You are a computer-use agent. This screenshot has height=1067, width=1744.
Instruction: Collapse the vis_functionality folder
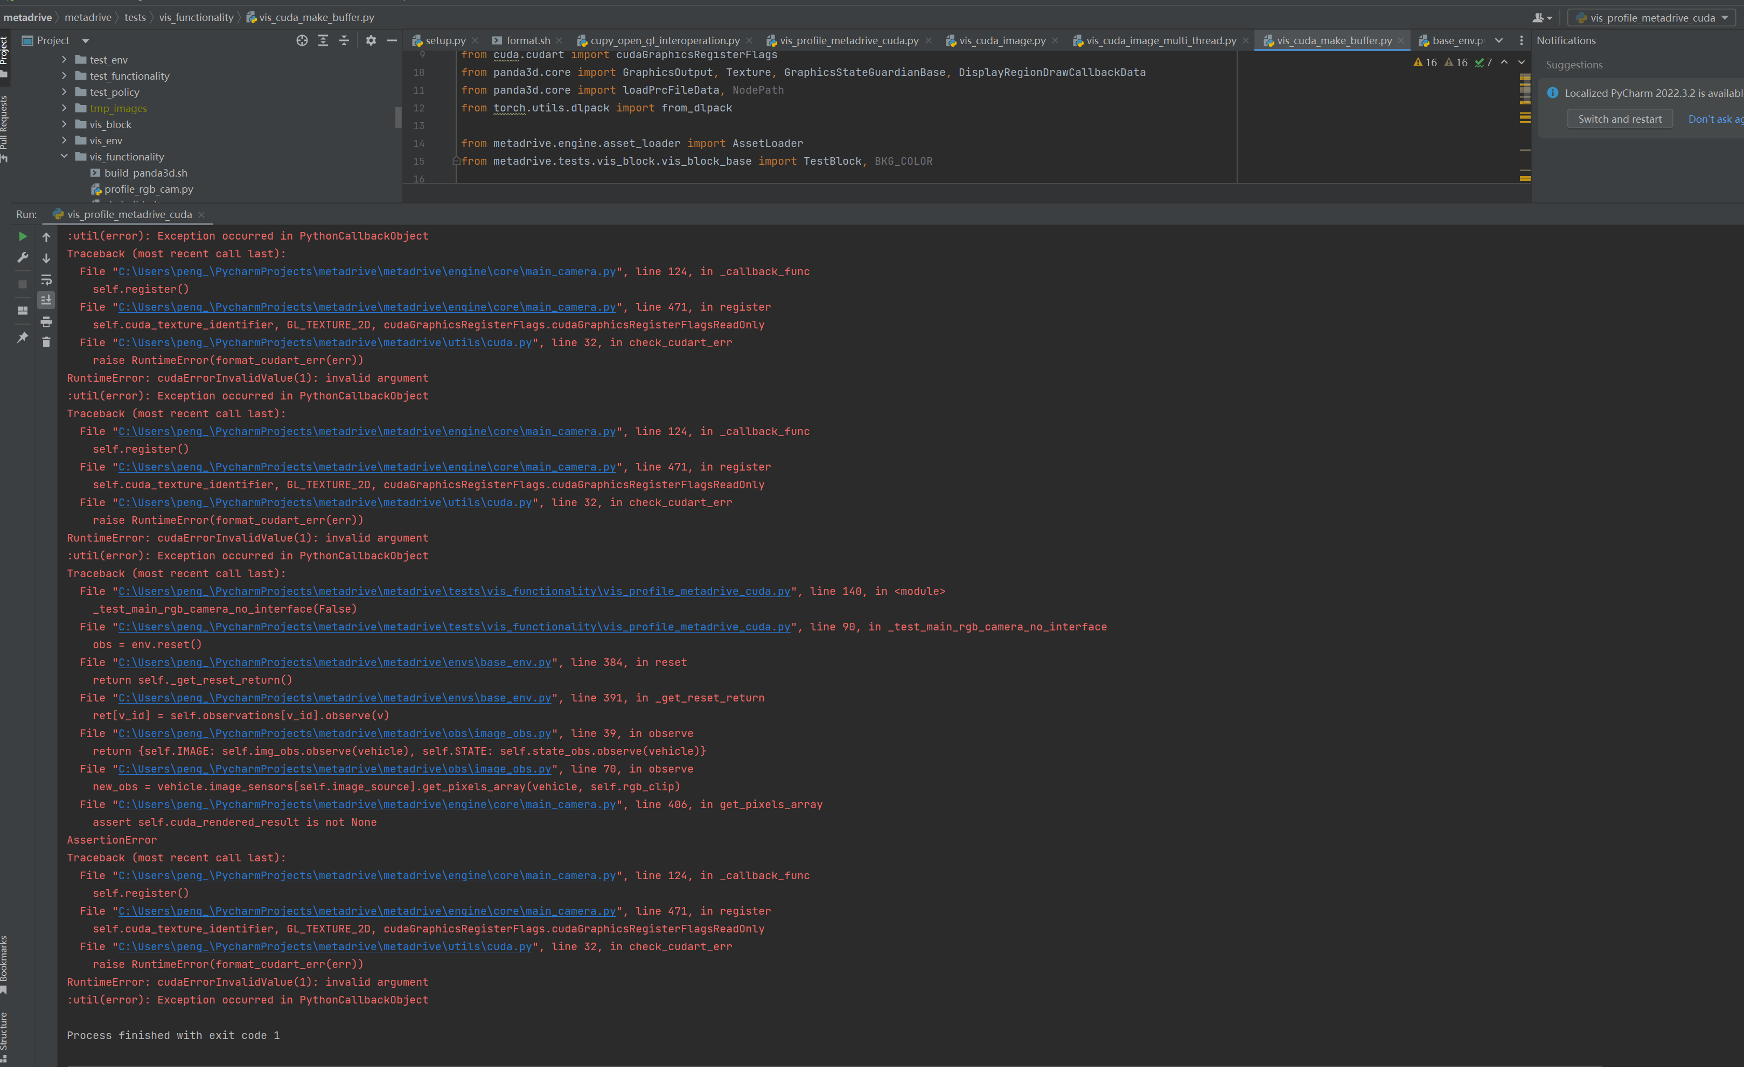pos(65,156)
